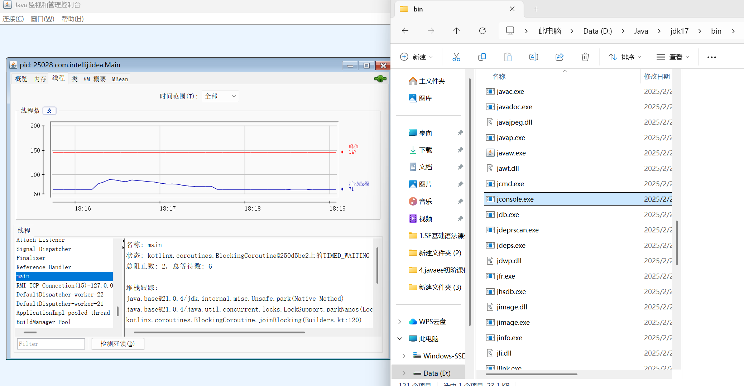
Task: Click the Copy icon
Action: [482, 57]
